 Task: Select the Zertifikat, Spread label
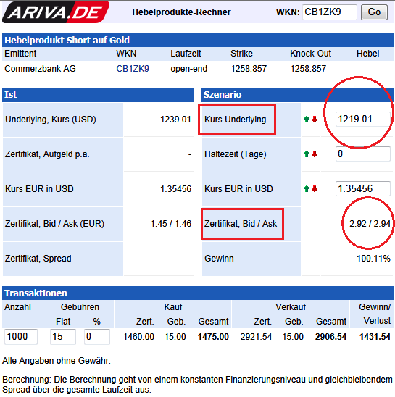pos(38,259)
